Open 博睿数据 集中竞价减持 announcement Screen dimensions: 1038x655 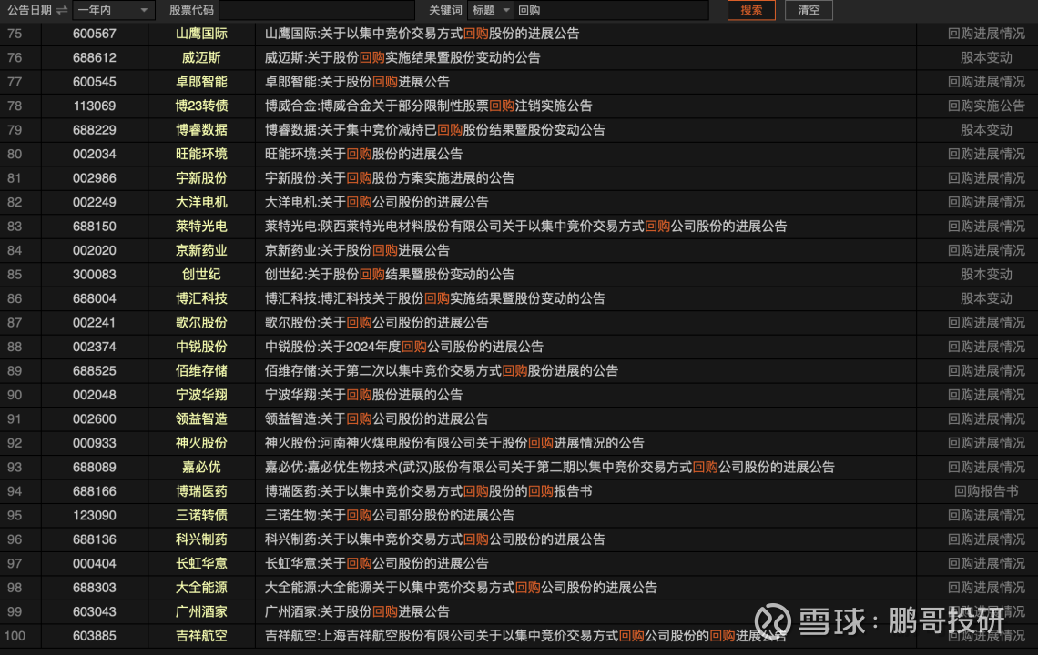pyautogui.click(x=435, y=130)
